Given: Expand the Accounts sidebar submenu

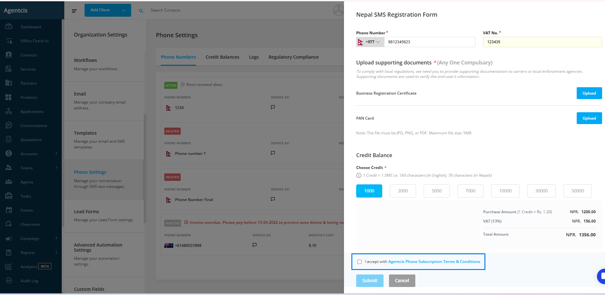Looking at the screenshot, I should coord(56,154).
